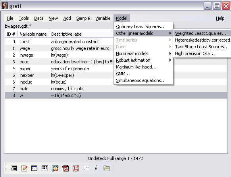Expand Other linear models submenu arrow

170,33
